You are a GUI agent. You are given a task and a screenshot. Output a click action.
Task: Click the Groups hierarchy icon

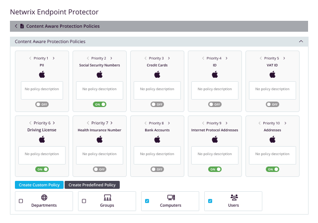107,198
